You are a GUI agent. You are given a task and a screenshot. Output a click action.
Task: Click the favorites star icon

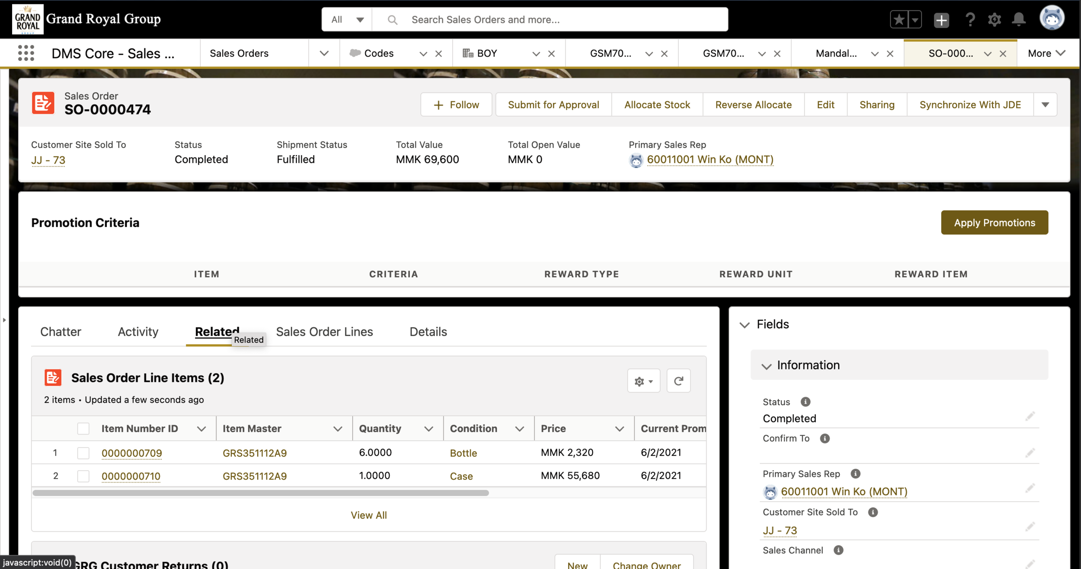coord(899,19)
